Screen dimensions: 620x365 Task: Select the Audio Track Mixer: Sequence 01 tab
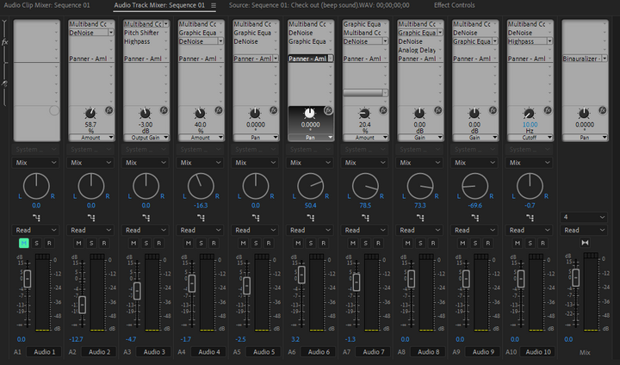159,5
